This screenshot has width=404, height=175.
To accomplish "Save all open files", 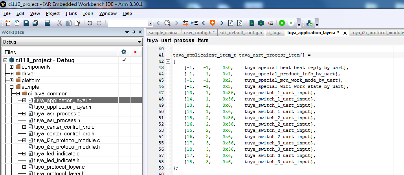I will 35,23.
